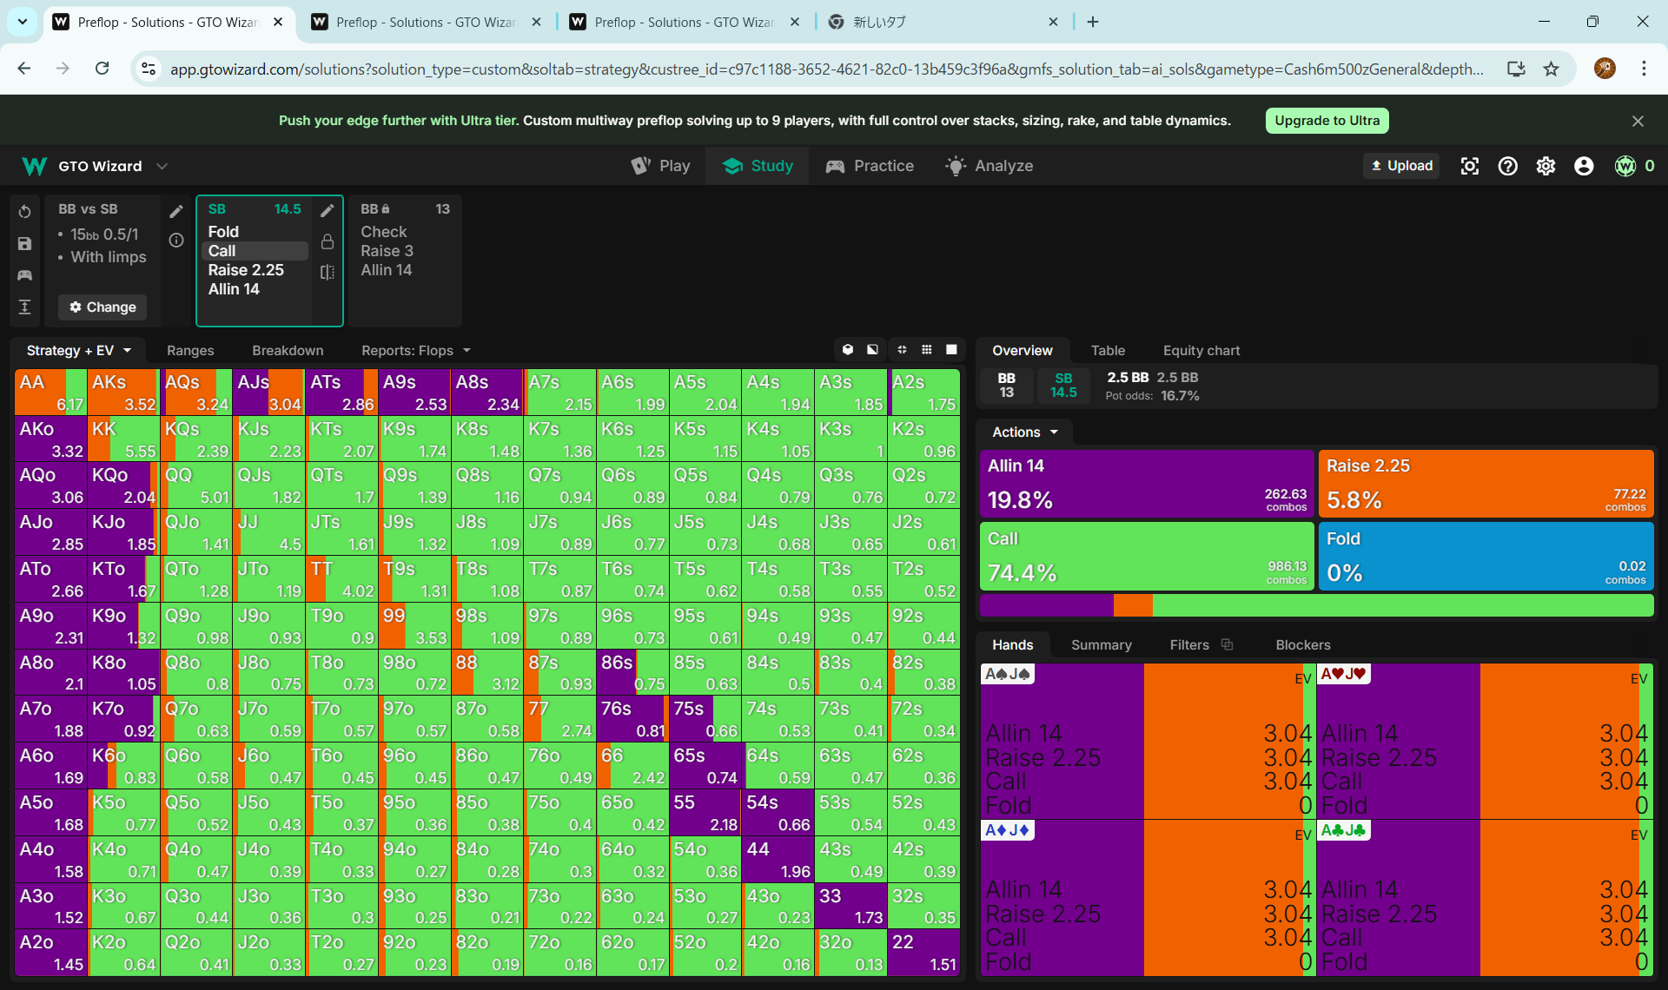Open the Strategy + EV dropdown
This screenshot has width=1668, height=990.
click(x=79, y=350)
